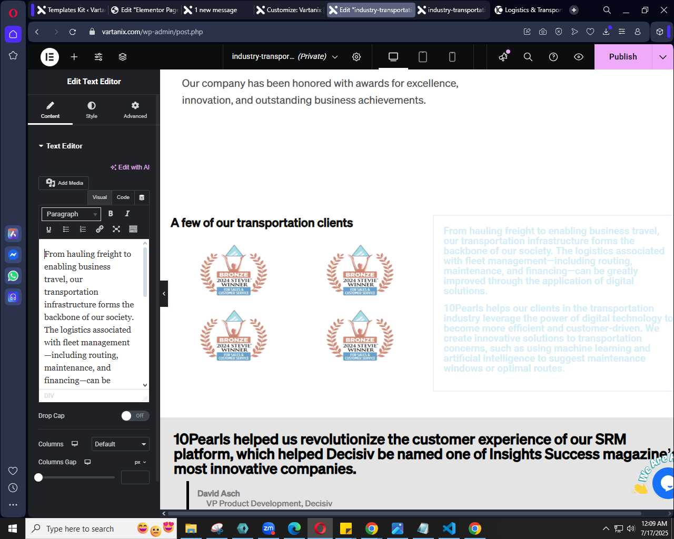674x539 pixels.
Task: Toggle italic formatting
Action: (127, 214)
